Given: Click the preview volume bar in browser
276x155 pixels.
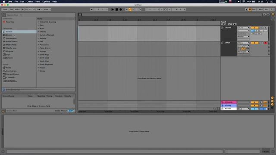Looking at the screenshot, I should tap(41, 90).
